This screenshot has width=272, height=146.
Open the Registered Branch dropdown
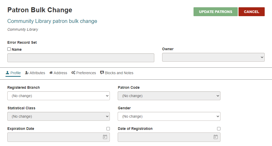tap(59, 96)
